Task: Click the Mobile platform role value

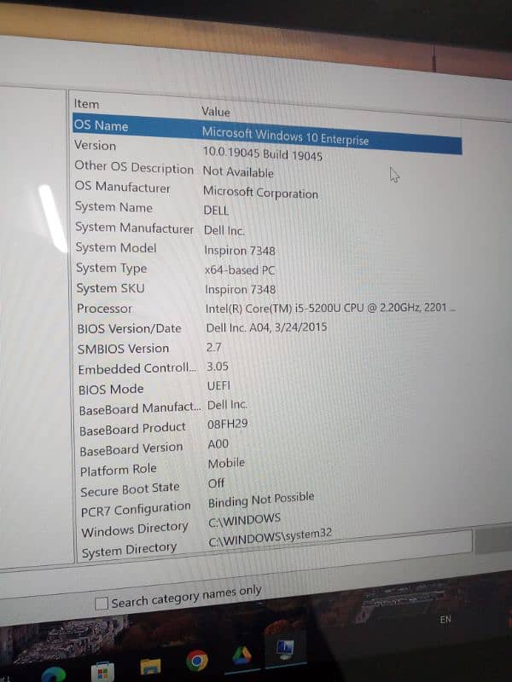Action: click(x=226, y=463)
